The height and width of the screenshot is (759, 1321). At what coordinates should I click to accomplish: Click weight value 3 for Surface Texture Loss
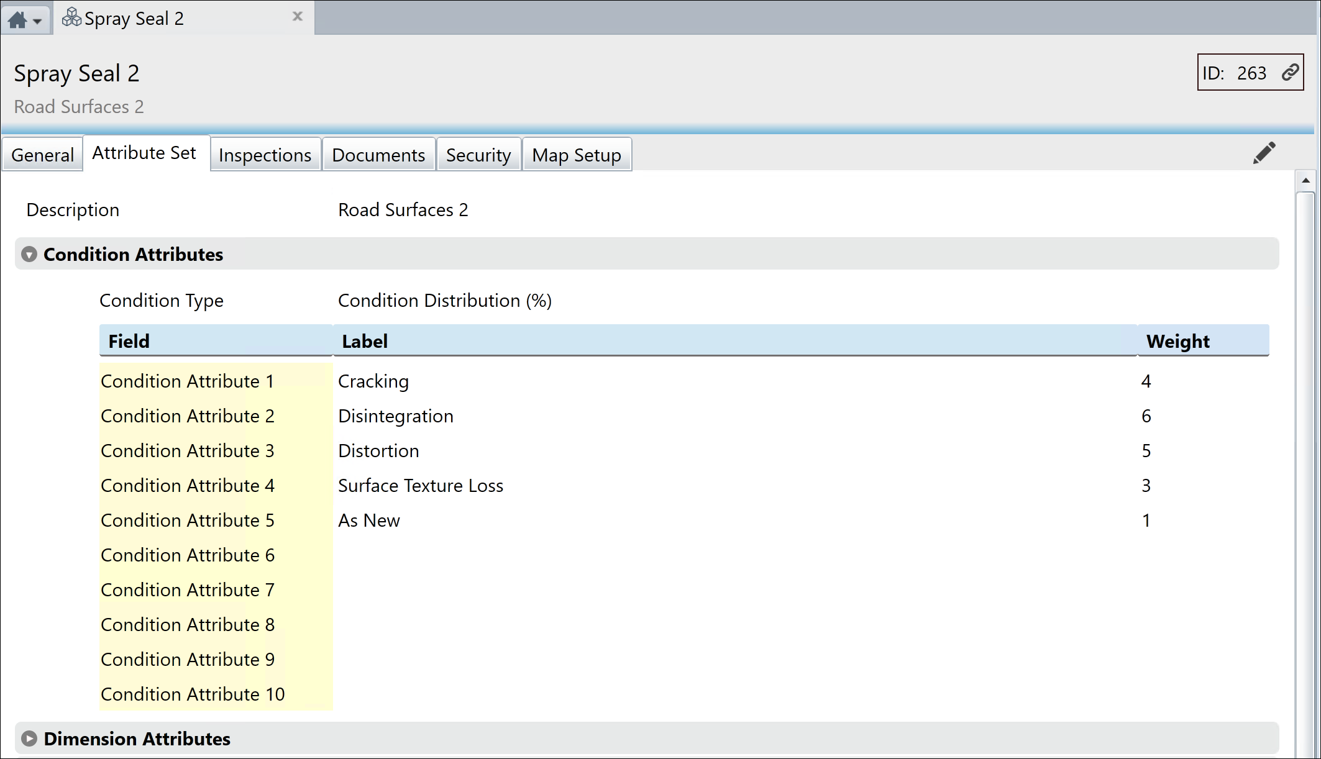pyautogui.click(x=1146, y=485)
